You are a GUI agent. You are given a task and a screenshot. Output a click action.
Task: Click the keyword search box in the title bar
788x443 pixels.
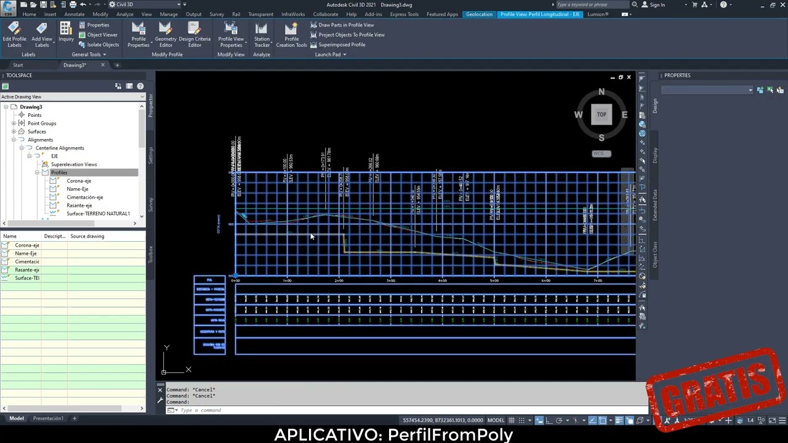(592, 4)
